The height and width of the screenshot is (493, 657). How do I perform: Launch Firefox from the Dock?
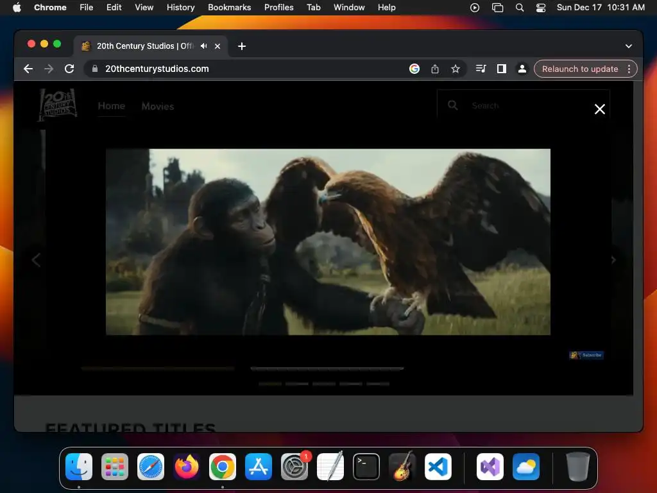pos(187,467)
